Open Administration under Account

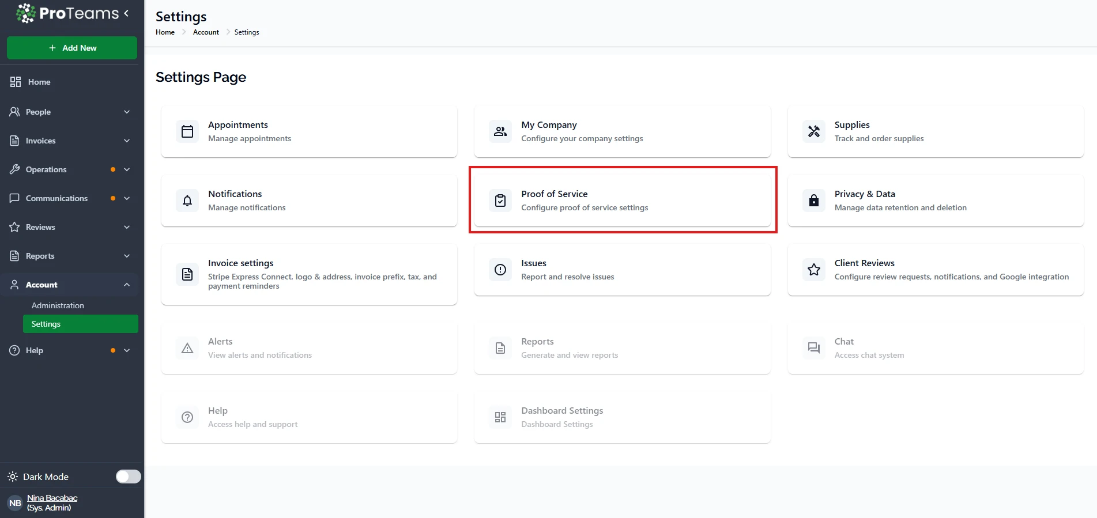pos(58,305)
